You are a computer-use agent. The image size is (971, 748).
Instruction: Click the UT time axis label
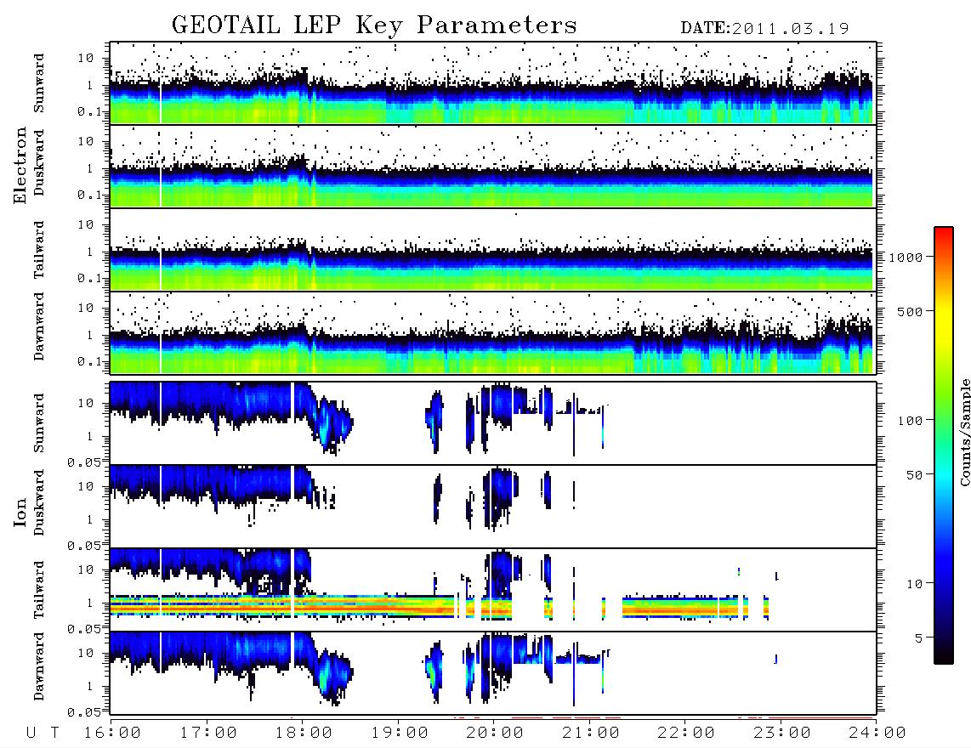43,734
